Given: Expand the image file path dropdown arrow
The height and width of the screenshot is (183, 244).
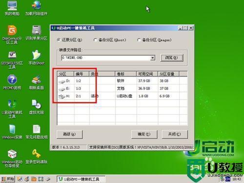Looking at the screenshot, I should 153,58.
